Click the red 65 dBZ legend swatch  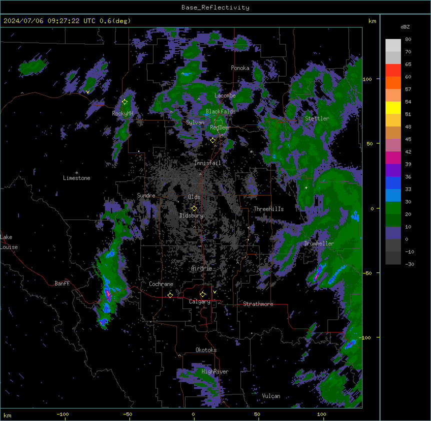pyautogui.click(x=393, y=70)
